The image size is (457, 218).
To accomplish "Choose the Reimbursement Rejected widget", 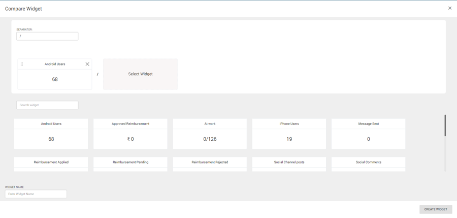I will pos(210,163).
